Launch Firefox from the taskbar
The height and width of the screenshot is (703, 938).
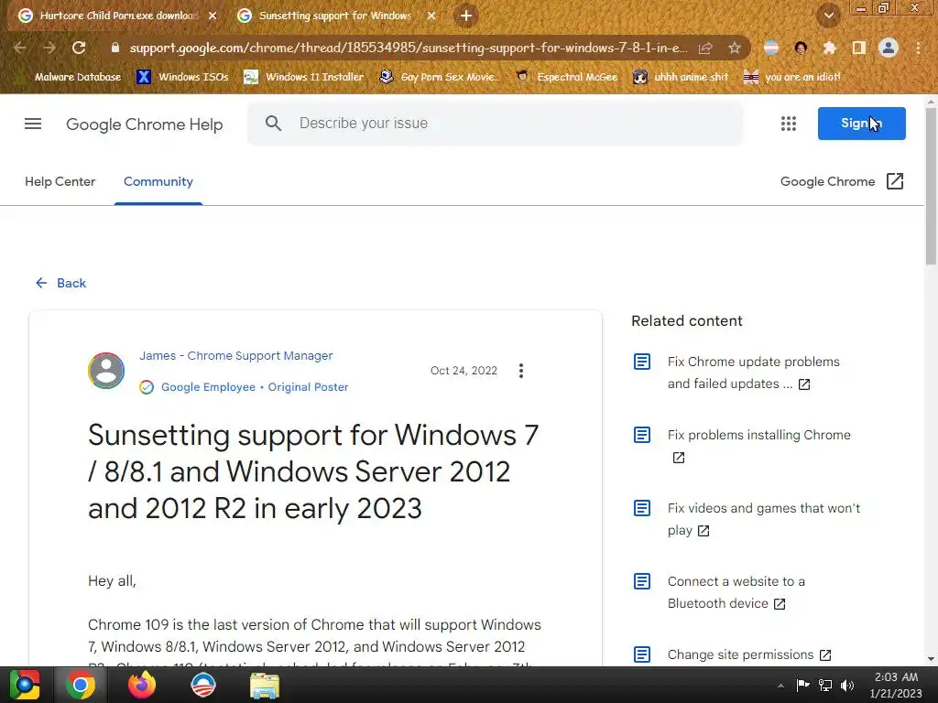coord(142,685)
